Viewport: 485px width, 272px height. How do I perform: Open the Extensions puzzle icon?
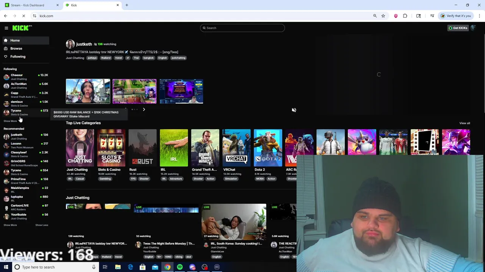(x=405, y=16)
